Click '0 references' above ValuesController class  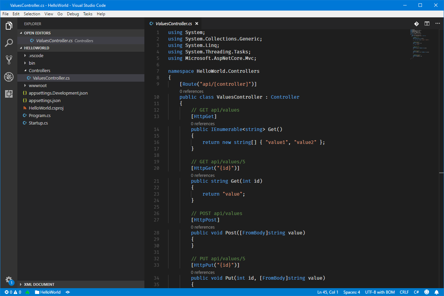(x=192, y=91)
